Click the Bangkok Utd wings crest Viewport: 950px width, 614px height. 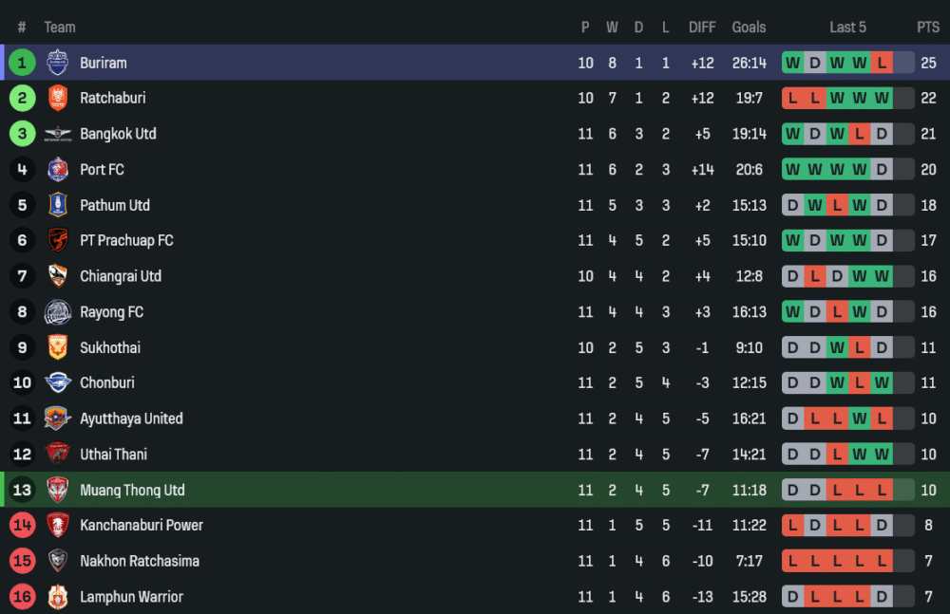(58, 134)
